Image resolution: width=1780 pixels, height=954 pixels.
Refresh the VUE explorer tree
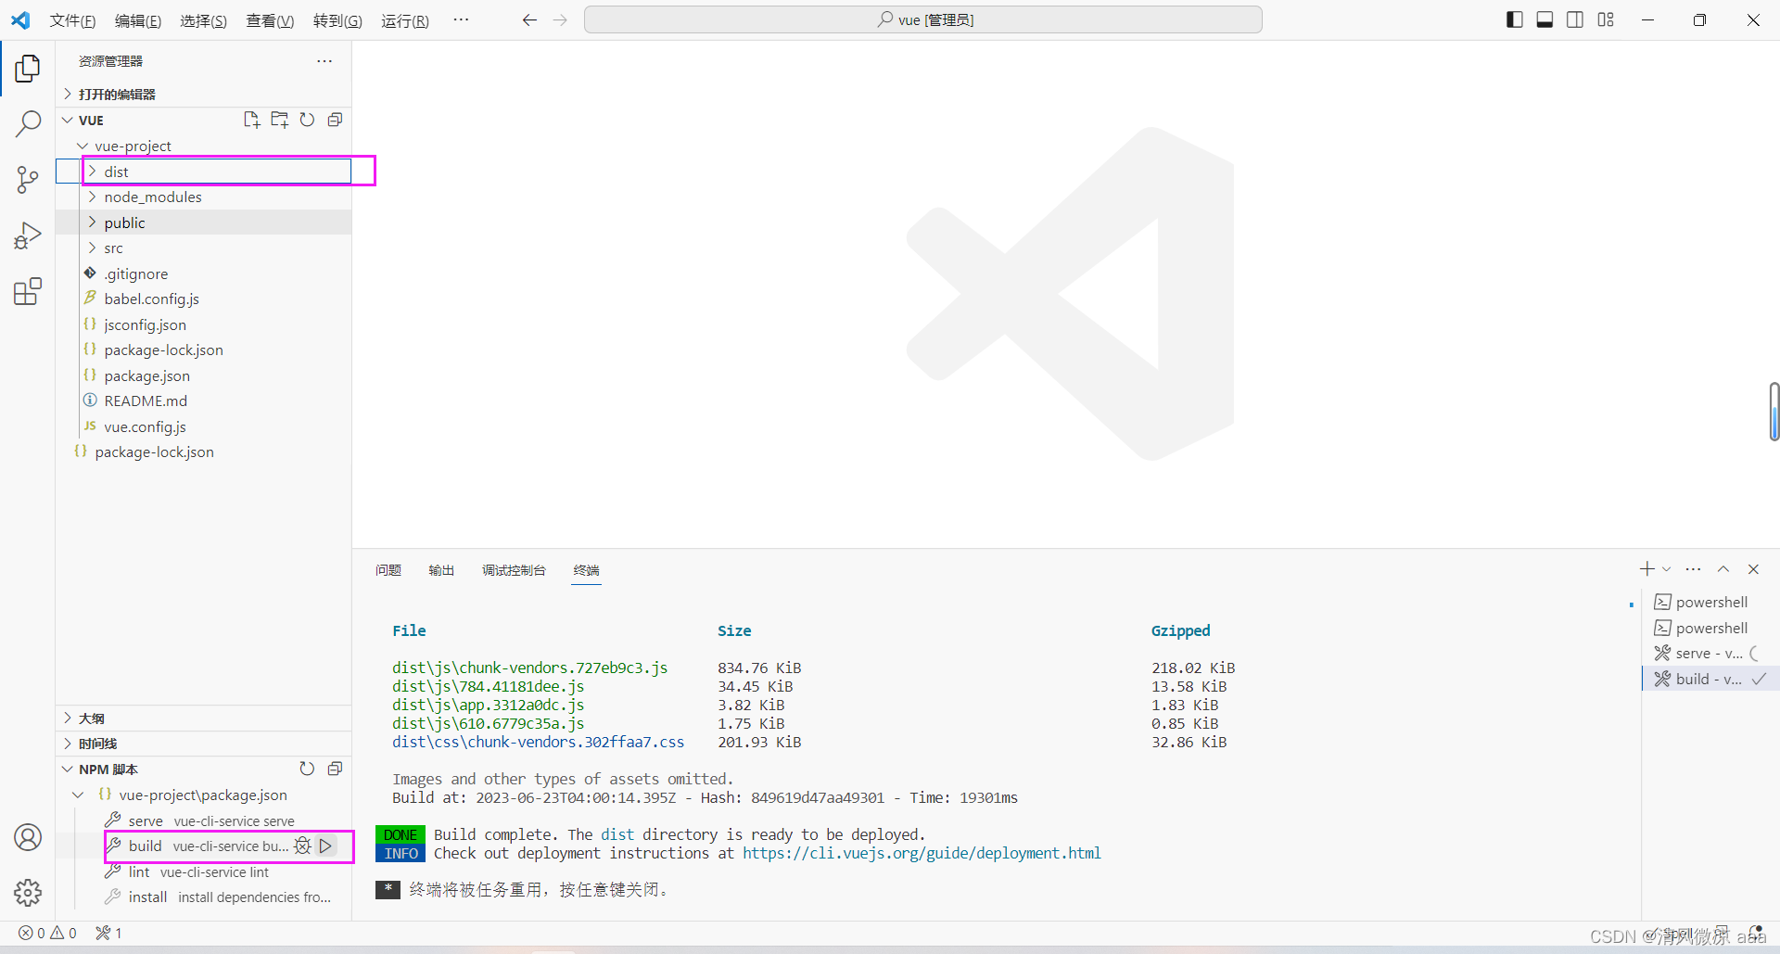point(307,120)
